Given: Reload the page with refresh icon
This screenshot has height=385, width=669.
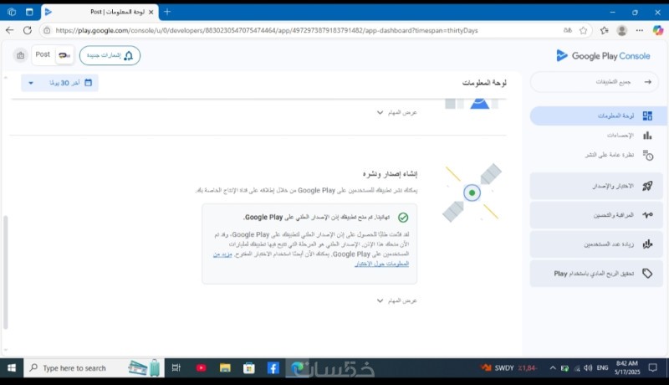Looking at the screenshot, I should 28,30.
